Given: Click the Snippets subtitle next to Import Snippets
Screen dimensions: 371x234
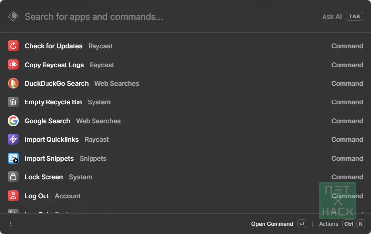Looking at the screenshot, I should [x=93, y=158].
